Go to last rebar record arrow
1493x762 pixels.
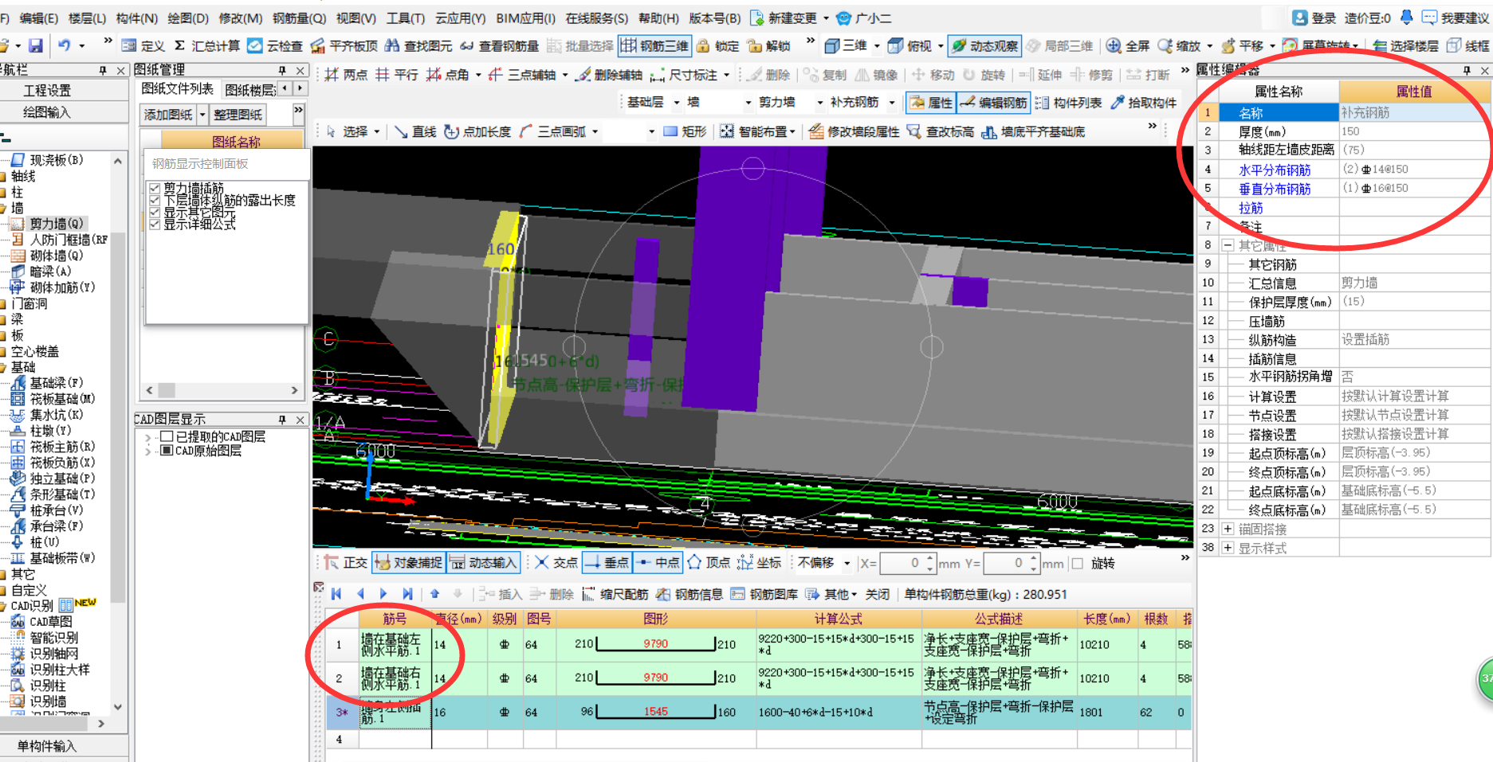(408, 594)
